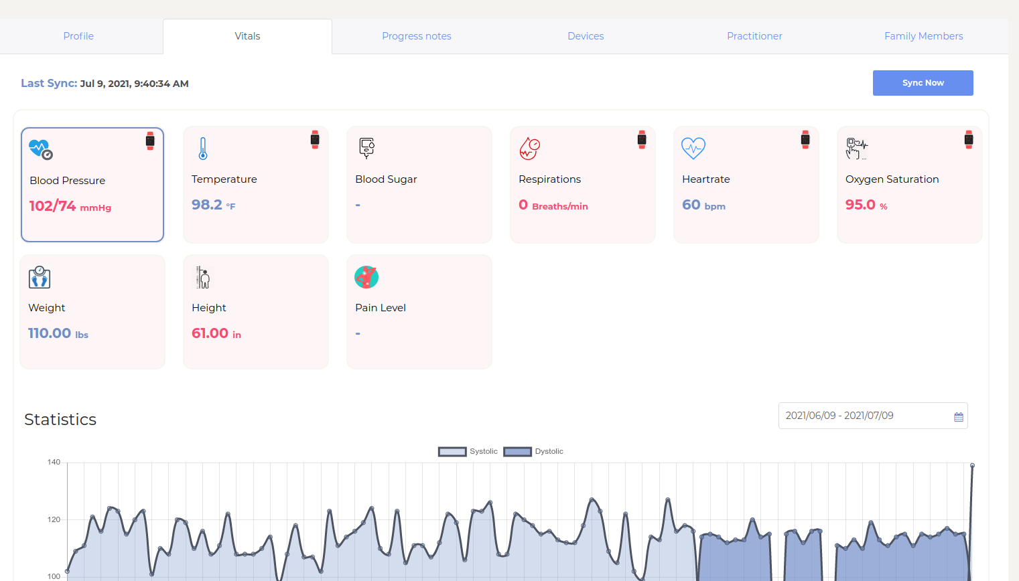Select the Pain Level icon
The width and height of the screenshot is (1019, 581).
tap(366, 276)
